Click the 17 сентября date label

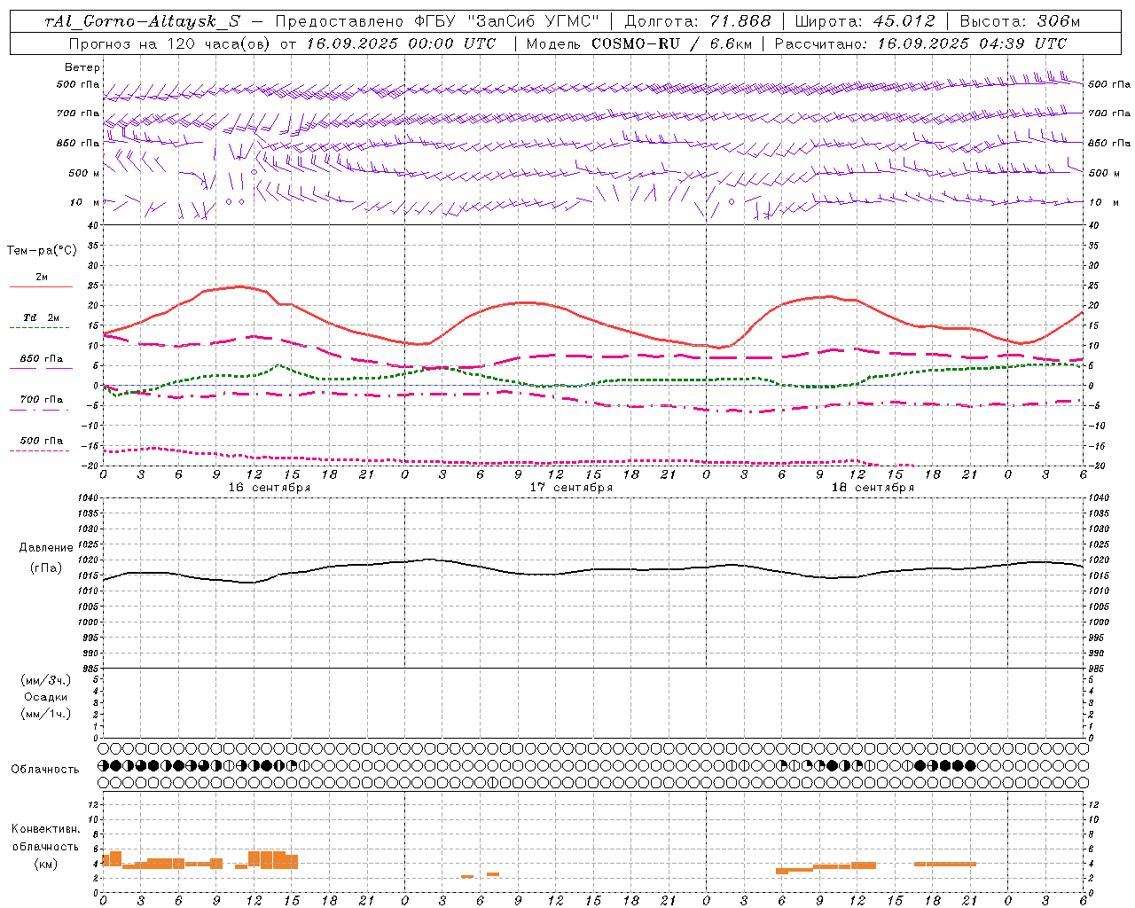click(571, 488)
